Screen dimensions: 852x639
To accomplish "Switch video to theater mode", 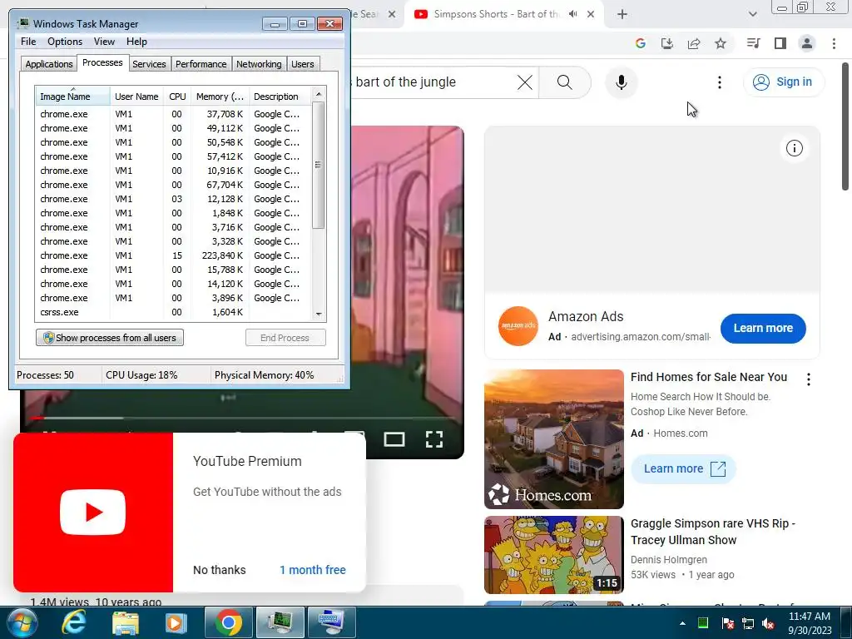I will [394, 439].
